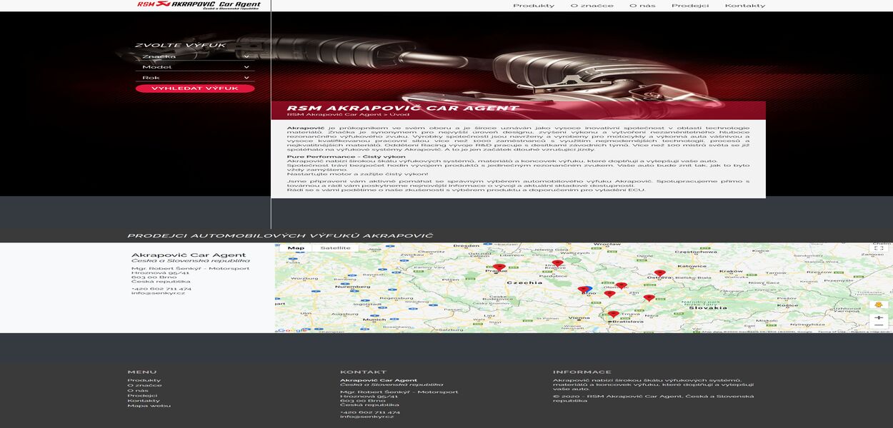
Task: Click the Vyhledat výfuk button
Action: click(x=195, y=88)
